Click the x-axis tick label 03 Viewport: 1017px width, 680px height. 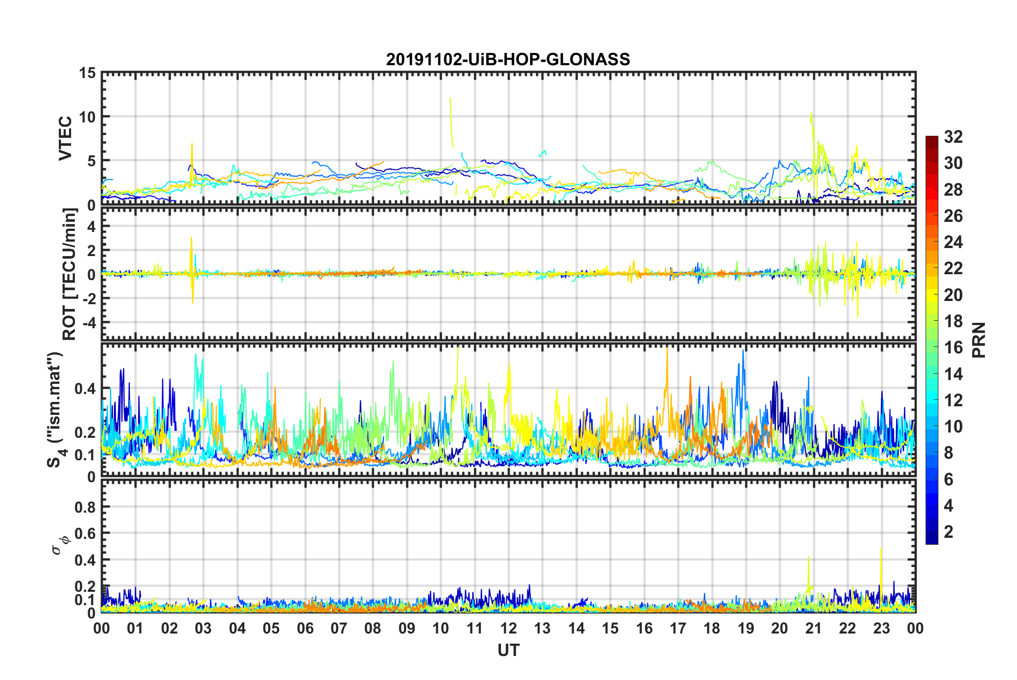[x=203, y=628]
